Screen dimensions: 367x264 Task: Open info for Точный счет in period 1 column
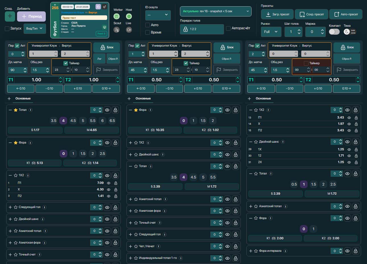click(160, 223)
